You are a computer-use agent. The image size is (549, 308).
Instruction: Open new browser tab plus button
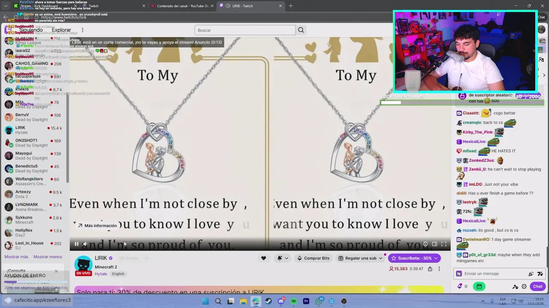click(x=291, y=6)
